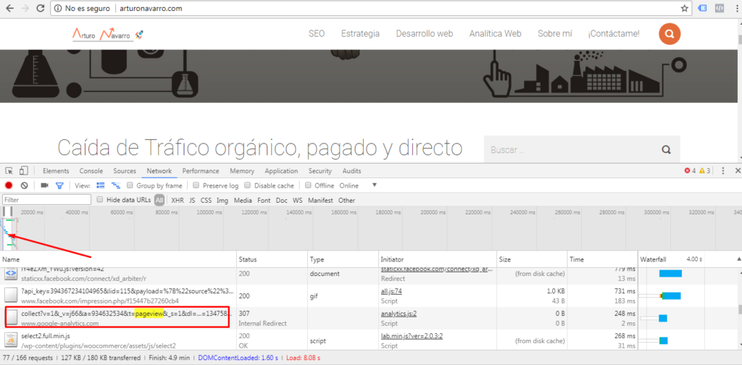742x365 pixels.
Task: Filter requests by JS type
Action: [x=192, y=200]
